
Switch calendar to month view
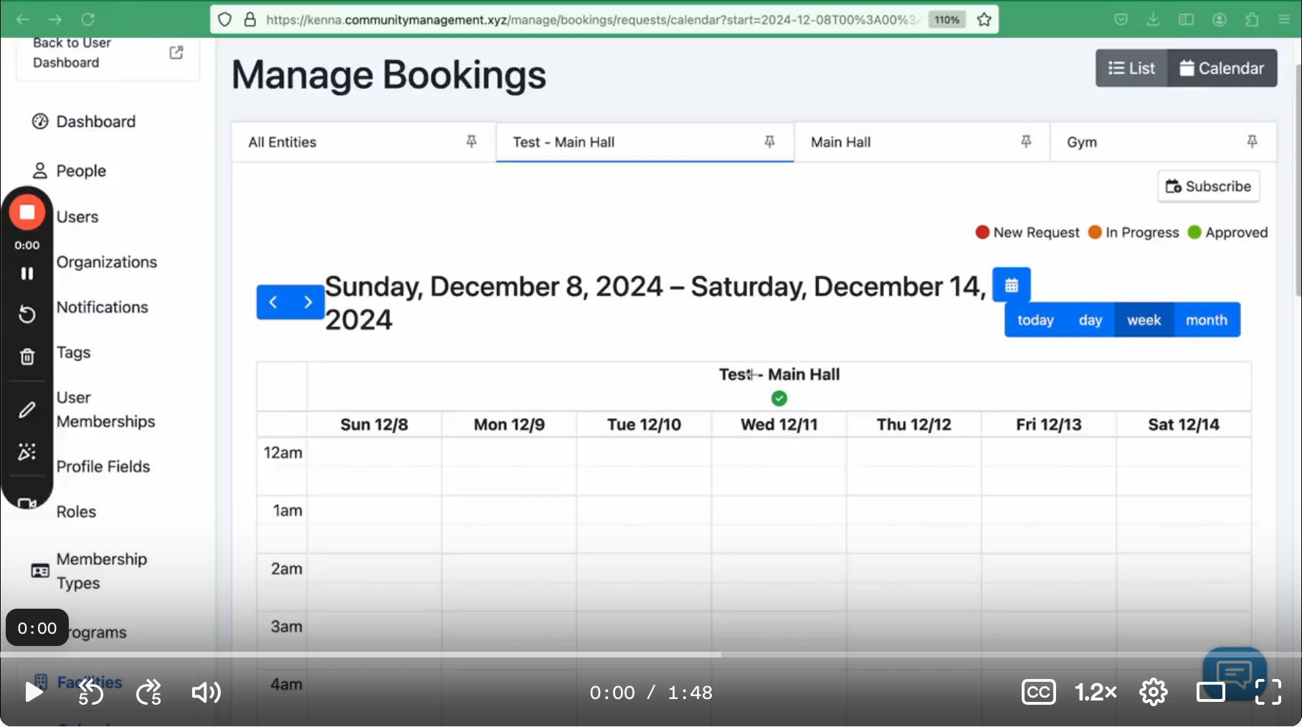tap(1207, 320)
